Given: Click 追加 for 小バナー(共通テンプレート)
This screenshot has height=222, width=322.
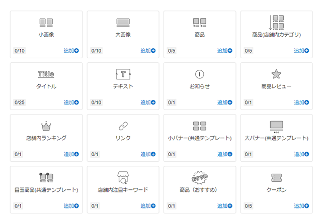Looking at the screenshot, I should pyautogui.click(x=225, y=154).
